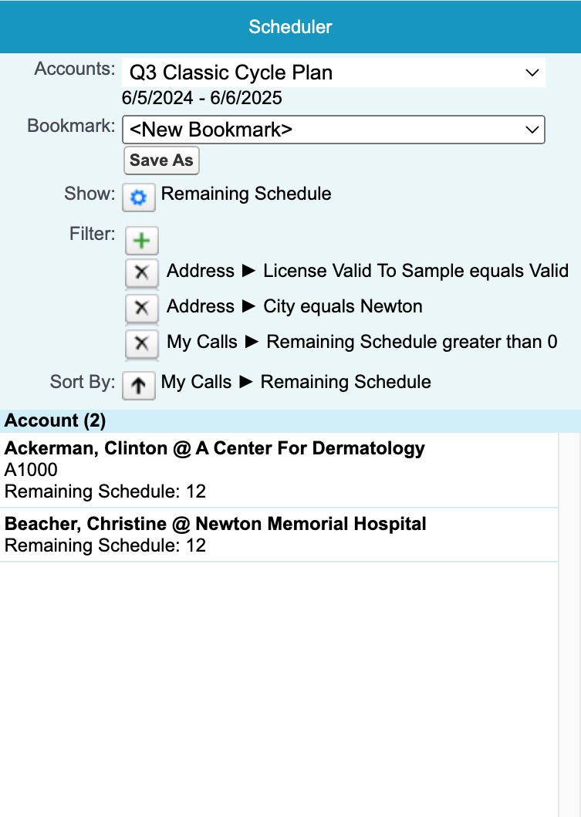581x817 pixels.
Task: Click the City equals Newton filter text
Action: coord(295,306)
